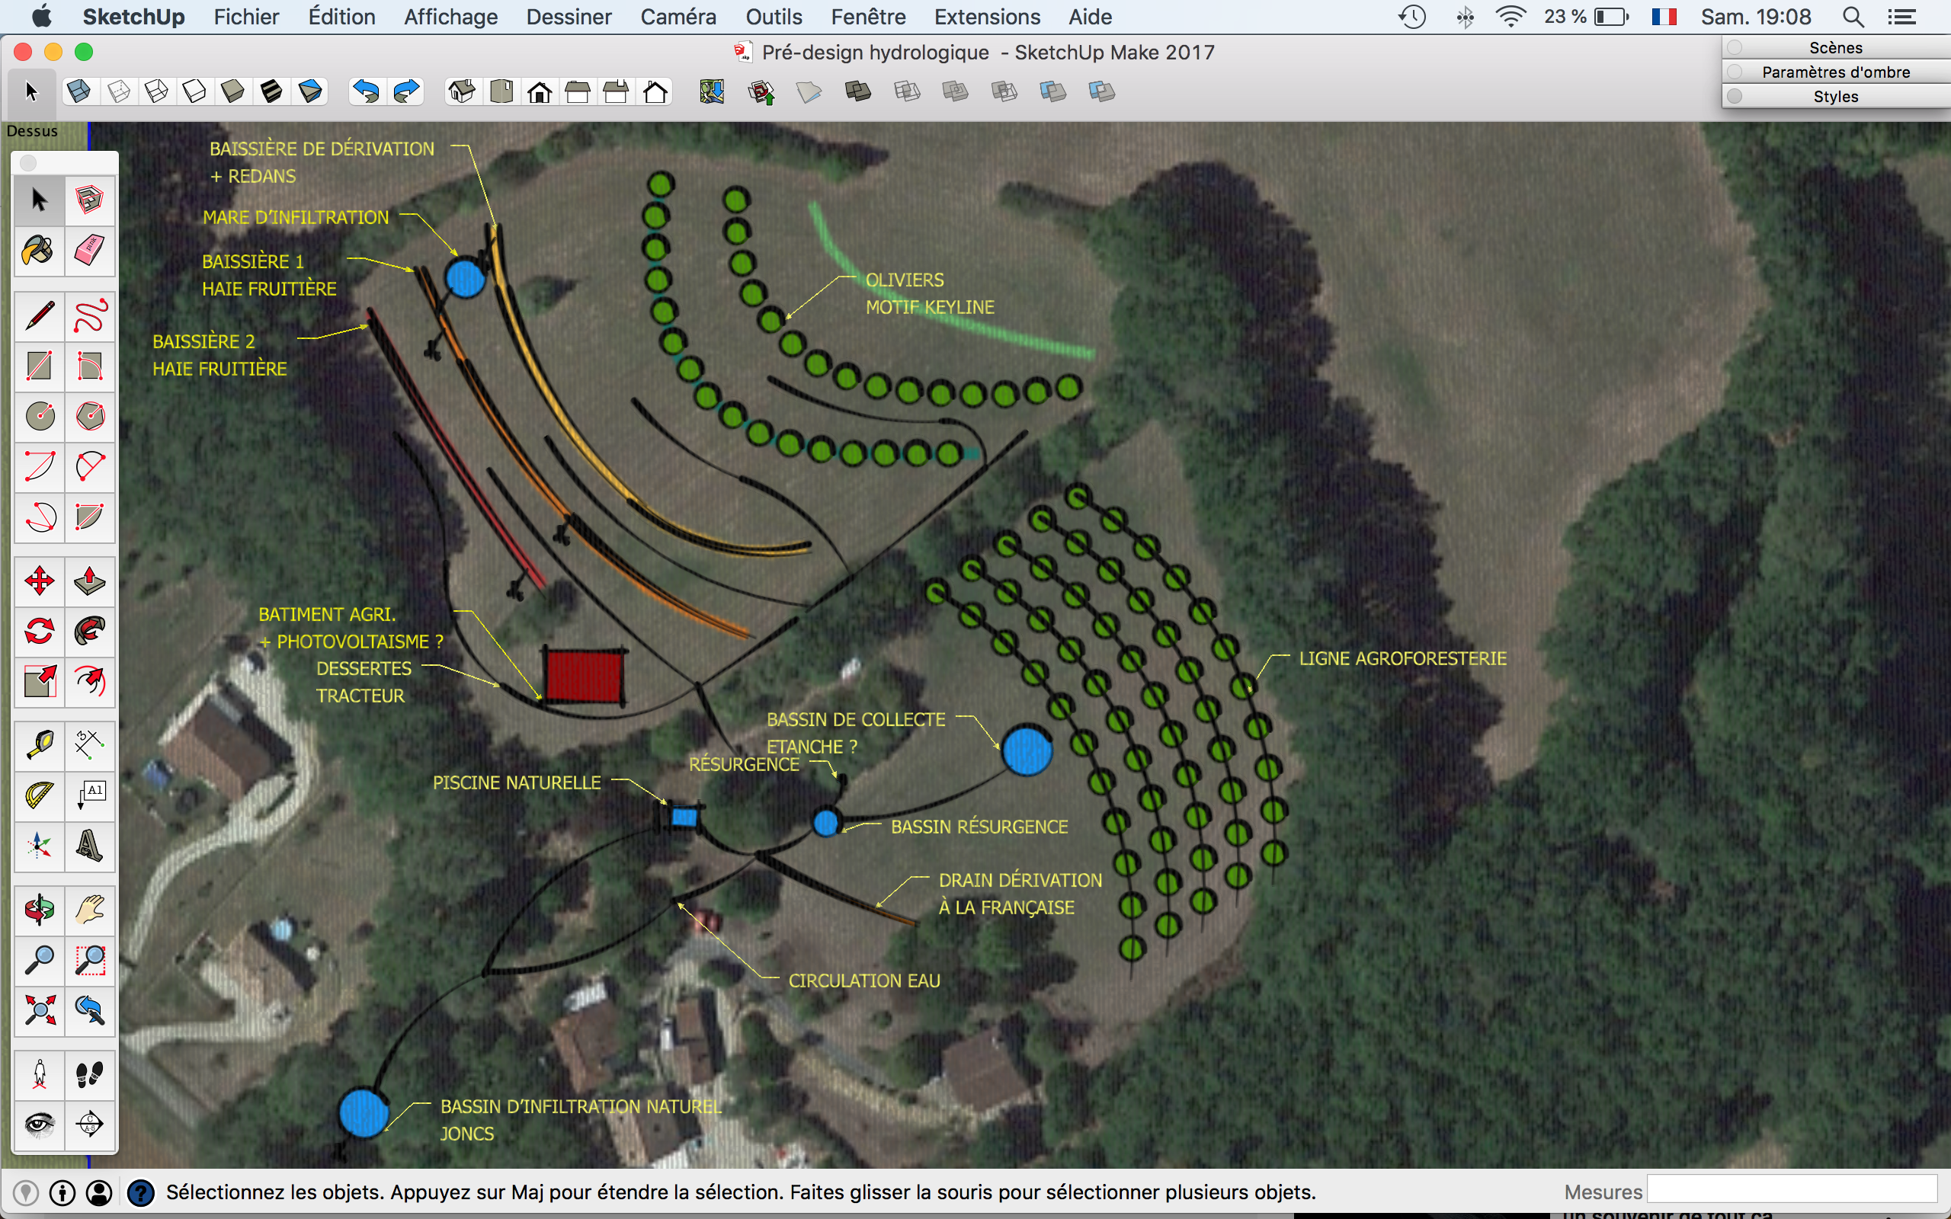Switch to the Iso view house icon
This screenshot has height=1219, width=1951.
point(461,92)
